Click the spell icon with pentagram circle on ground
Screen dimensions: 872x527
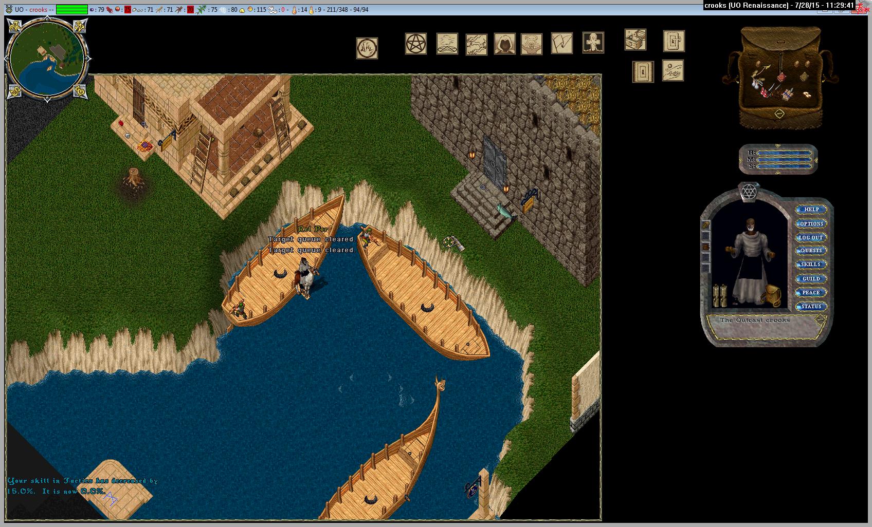[447, 44]
